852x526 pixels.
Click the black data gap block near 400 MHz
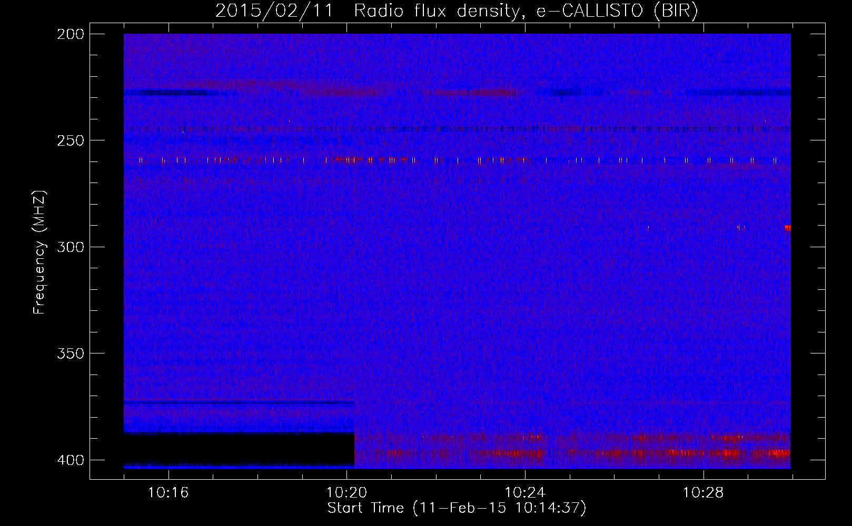pyautogui.click(x=239, y=449)
